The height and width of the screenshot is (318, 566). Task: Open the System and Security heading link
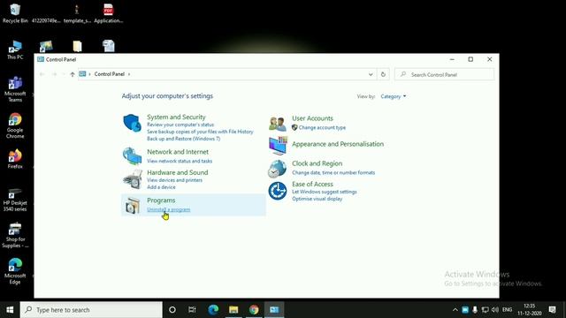click(176, 117)
